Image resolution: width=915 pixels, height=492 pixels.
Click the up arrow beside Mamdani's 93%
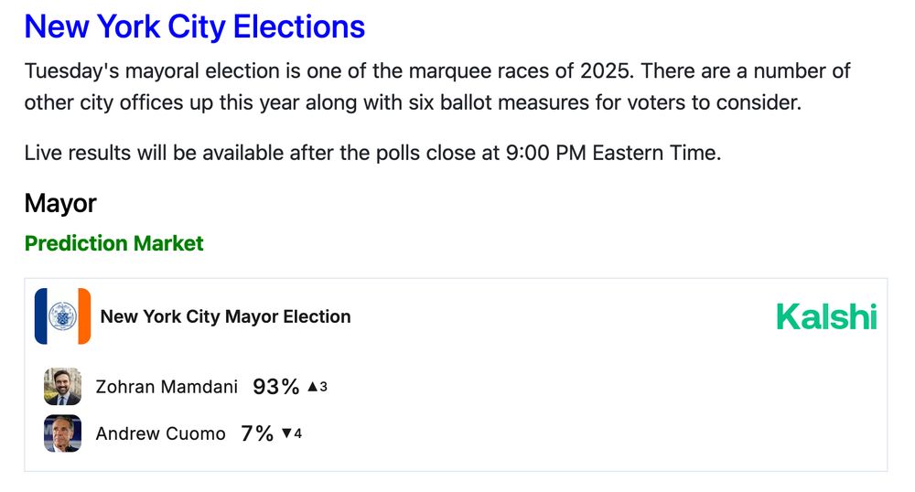[x=312, y=387]
